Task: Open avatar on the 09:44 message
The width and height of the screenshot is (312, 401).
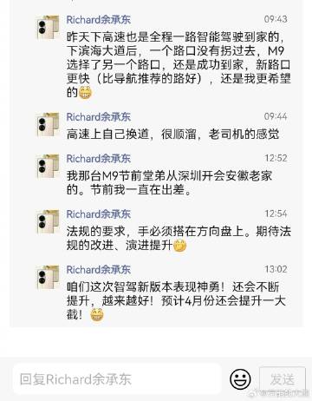Action: pos(48,125)
